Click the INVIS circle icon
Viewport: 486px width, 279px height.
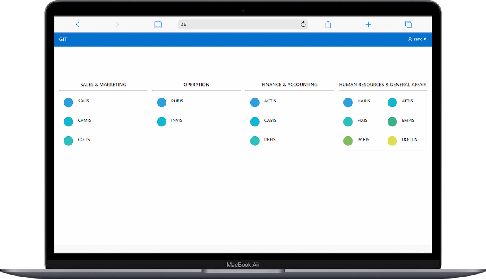162,121
